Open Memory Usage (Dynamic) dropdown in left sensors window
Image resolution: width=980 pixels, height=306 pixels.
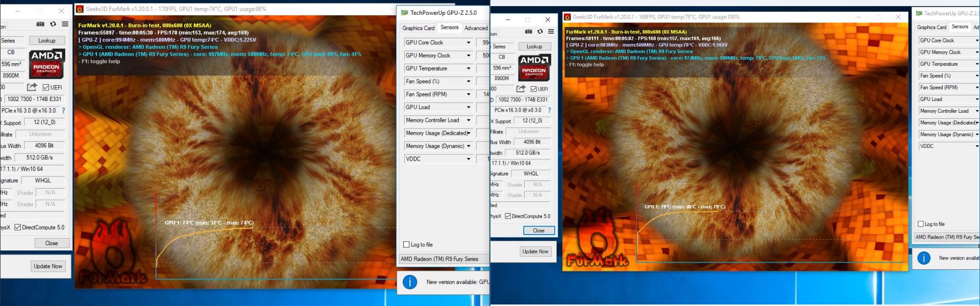tap(438, 146)
